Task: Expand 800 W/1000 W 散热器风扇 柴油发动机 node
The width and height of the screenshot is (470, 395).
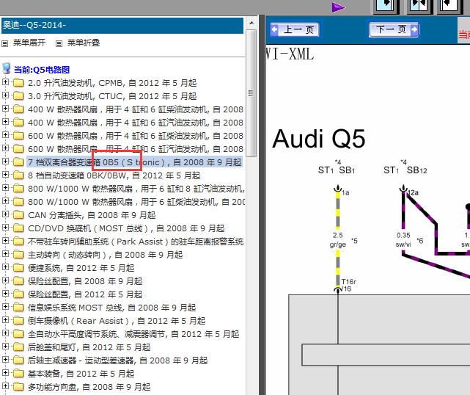Action: pyautogui.click(x=5, y=200)
